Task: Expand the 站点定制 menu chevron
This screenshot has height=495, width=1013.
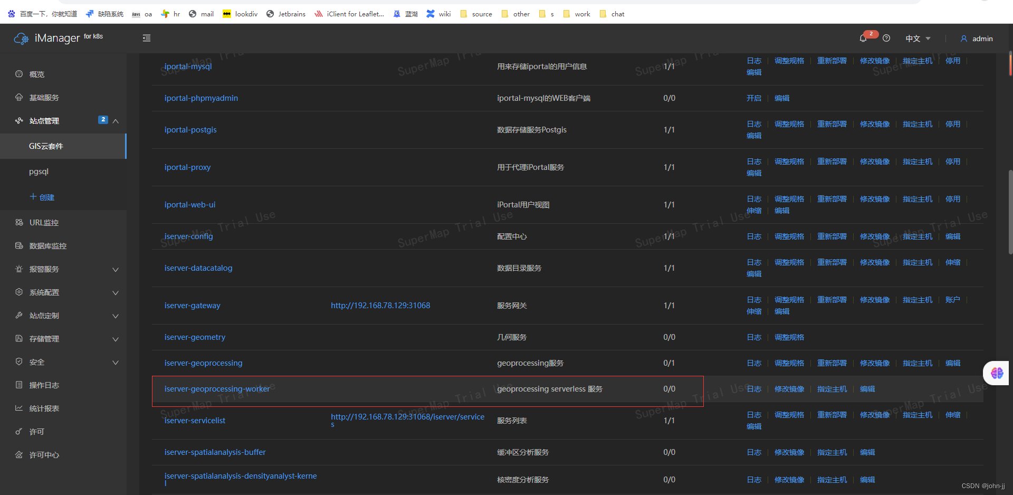Action: pos(116,316)
